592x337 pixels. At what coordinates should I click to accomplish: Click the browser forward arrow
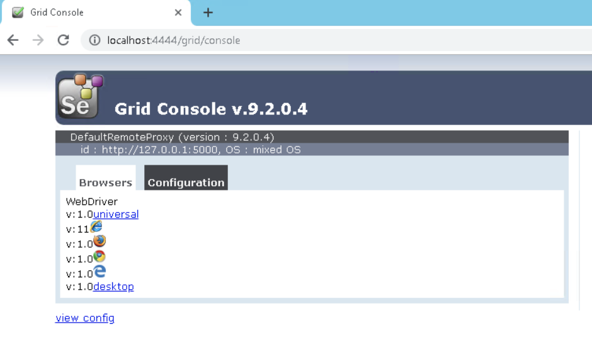point(38,40)
